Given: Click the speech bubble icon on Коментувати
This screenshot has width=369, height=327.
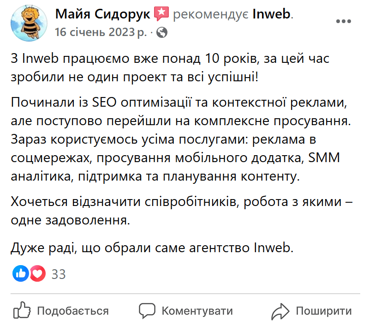Looking at the screenshot, I should [x=147, y=311].
